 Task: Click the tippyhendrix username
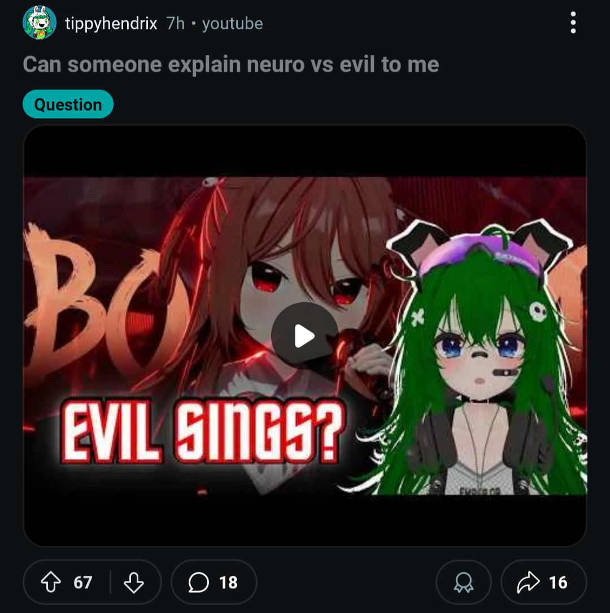111,24
